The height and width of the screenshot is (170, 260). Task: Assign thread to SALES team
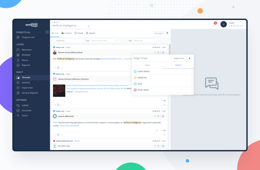tap(162, 84)
